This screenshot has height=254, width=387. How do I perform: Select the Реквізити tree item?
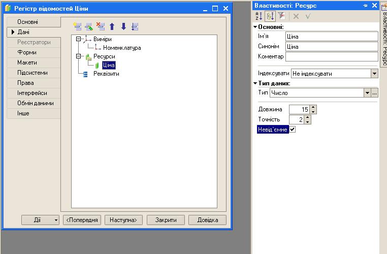(106, 74)
